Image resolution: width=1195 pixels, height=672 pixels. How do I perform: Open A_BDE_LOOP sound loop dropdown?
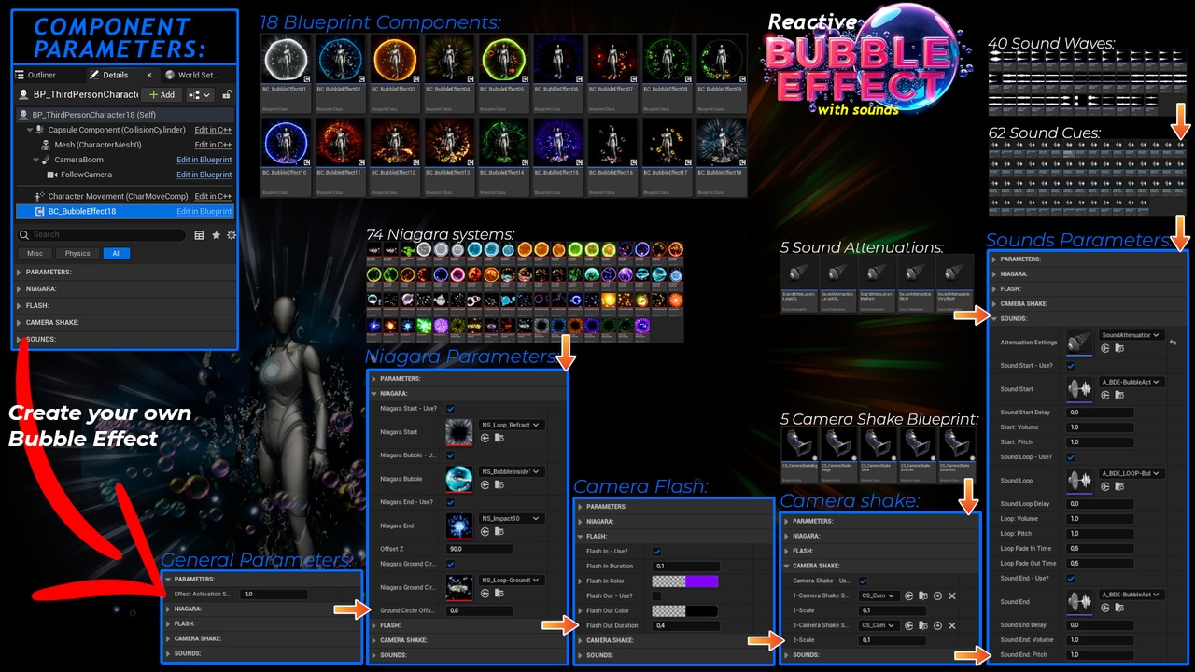coord(1132,473)
